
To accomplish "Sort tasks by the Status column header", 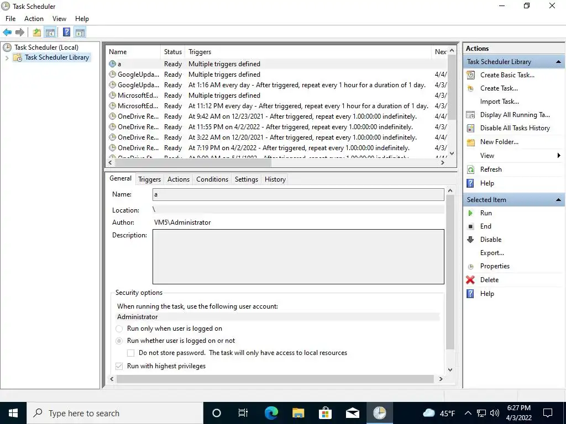I will [x=173, y=52].
